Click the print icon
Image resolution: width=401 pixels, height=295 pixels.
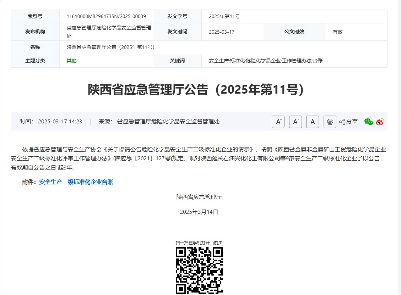click(330, 122)
